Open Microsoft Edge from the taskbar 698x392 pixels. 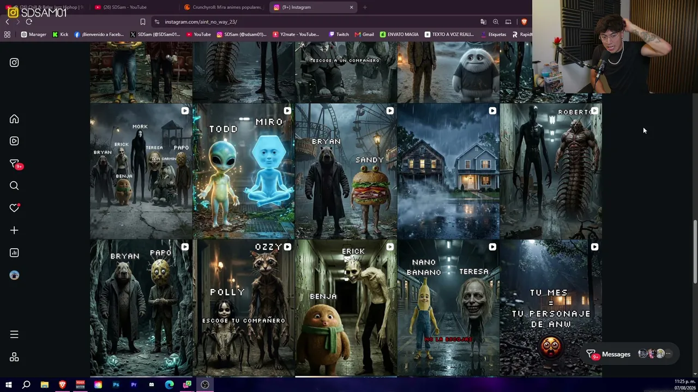pyautogui.click(x=170, y=385)
